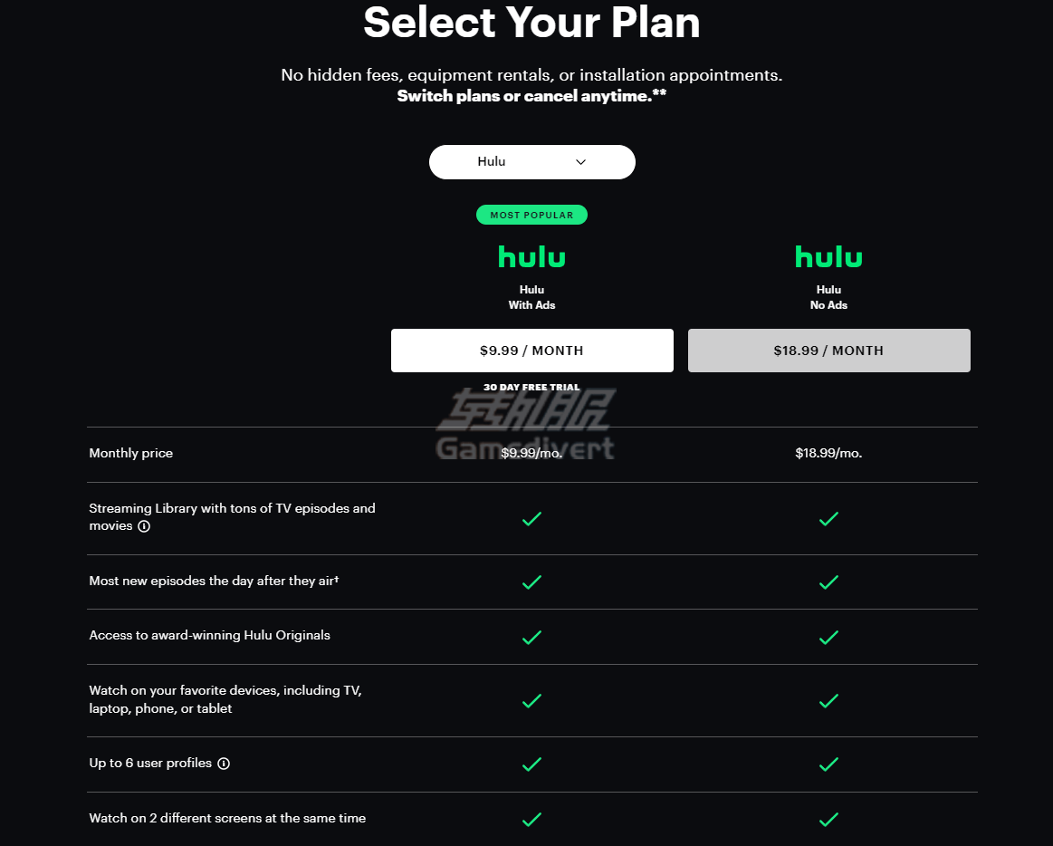Click No Ads checkmark for Streaming Library
The width and height of the screenshot is (1053, 846).
[828, 519]
